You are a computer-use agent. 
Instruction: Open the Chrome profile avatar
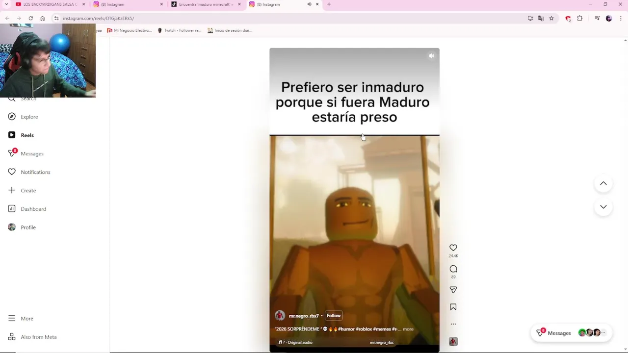coord(609,18)
